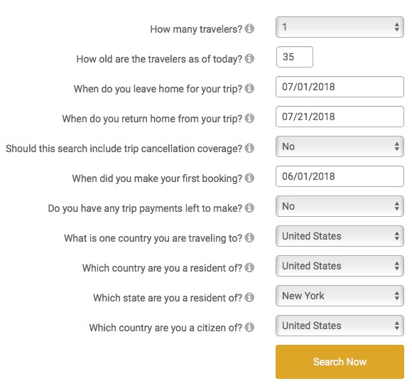Open info icon for trip payments left question
The width and height of the screenshot is (412, 391).
[249, 208]
